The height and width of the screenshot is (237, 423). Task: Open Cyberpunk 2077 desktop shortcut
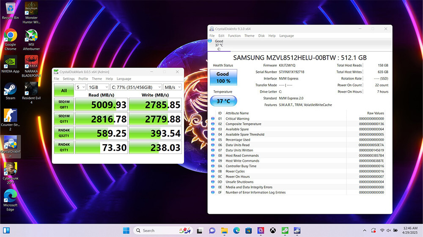click(x=10, y=173)
